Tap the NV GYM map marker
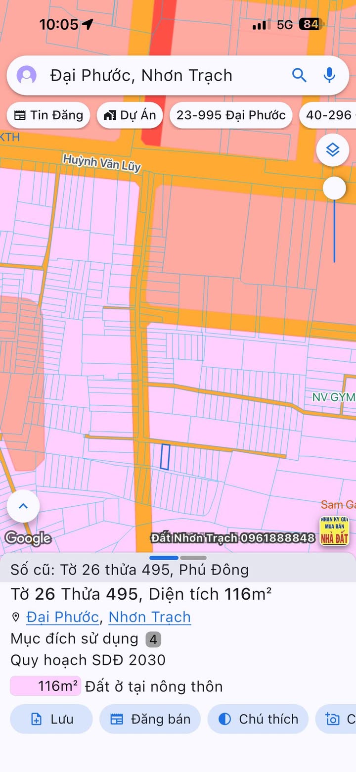 coord(334,397)
